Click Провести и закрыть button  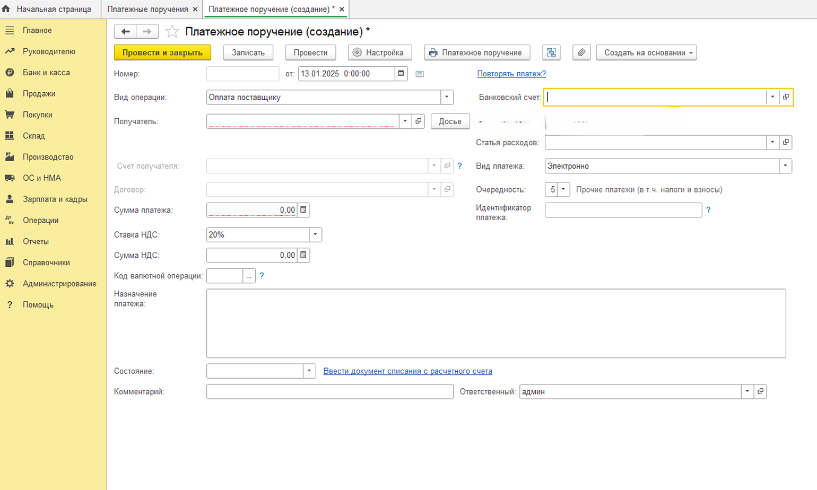pos(162,52)
